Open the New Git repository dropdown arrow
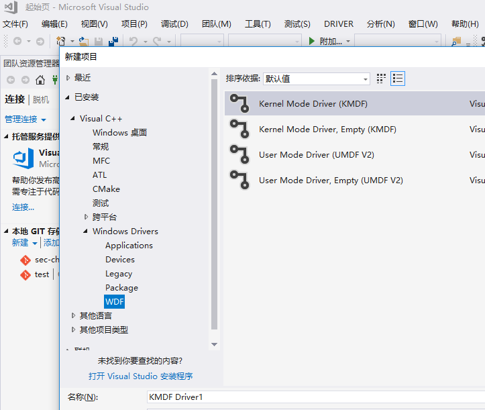The image size is (485, 410). pyautogui.click(x=35, y=244)
